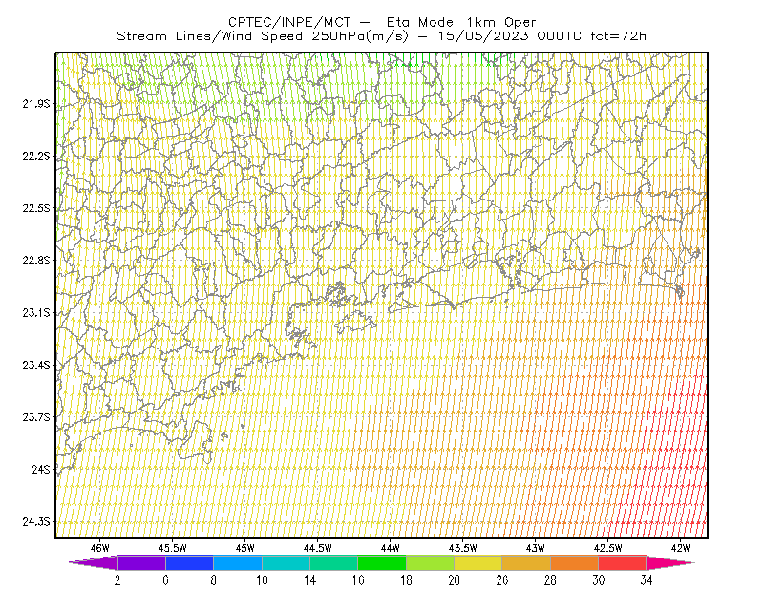Select the amber 26–28 legend swatch
Screen dimensions: 764x590
526,562
